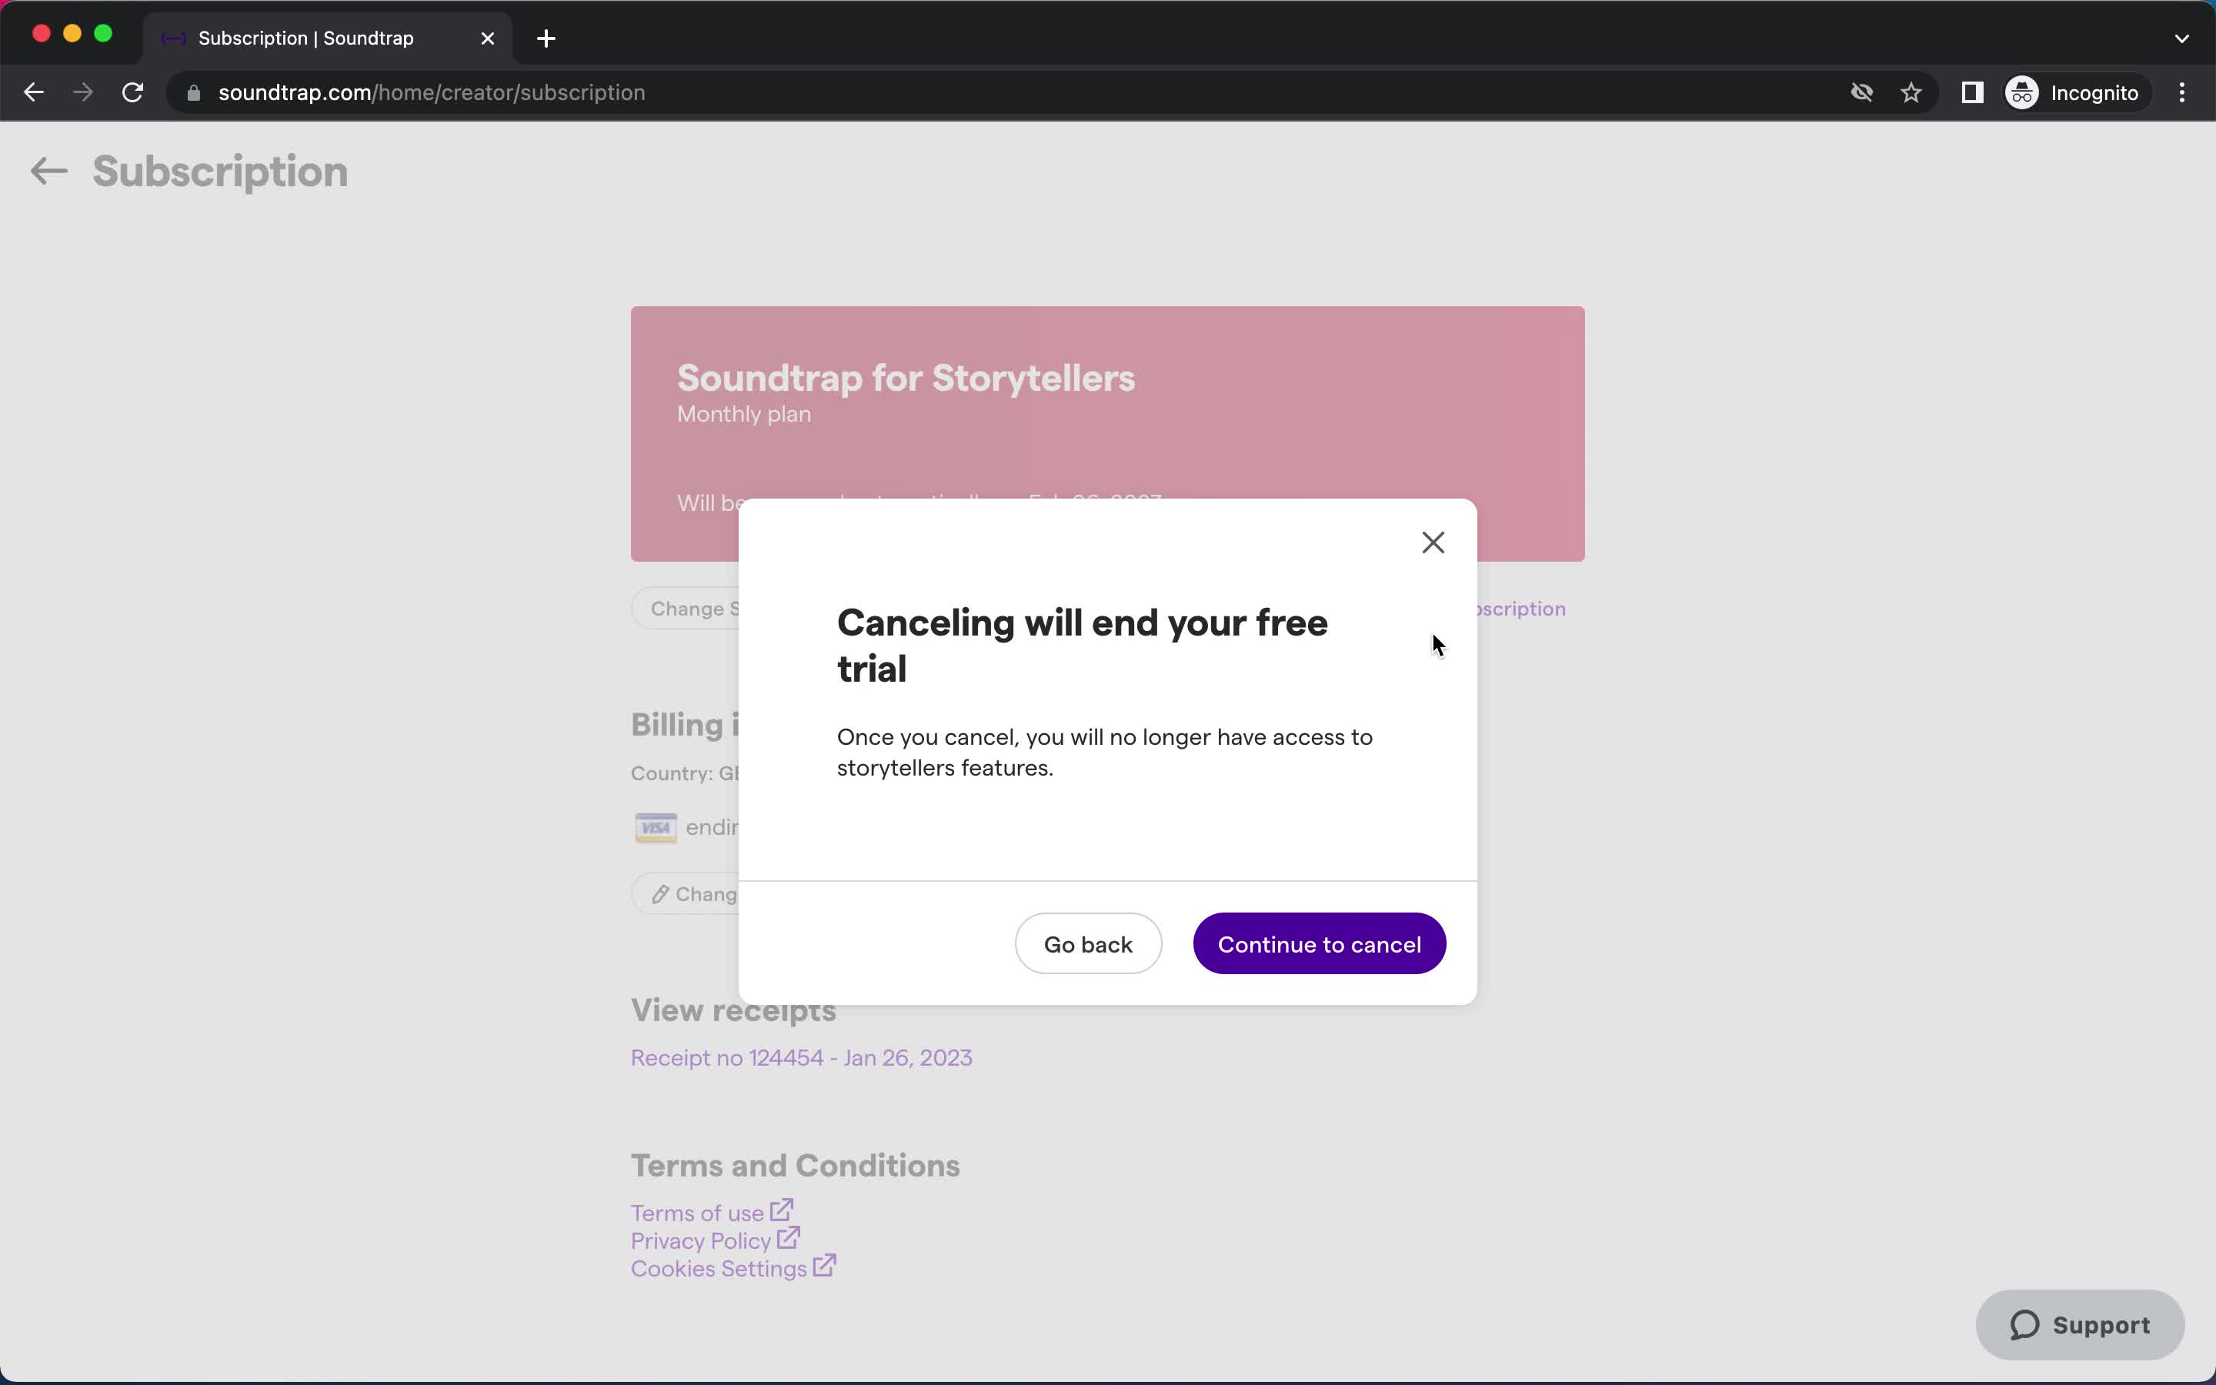
Task: Click the Support chat bubble icon
Action: coord(2081,1324)
